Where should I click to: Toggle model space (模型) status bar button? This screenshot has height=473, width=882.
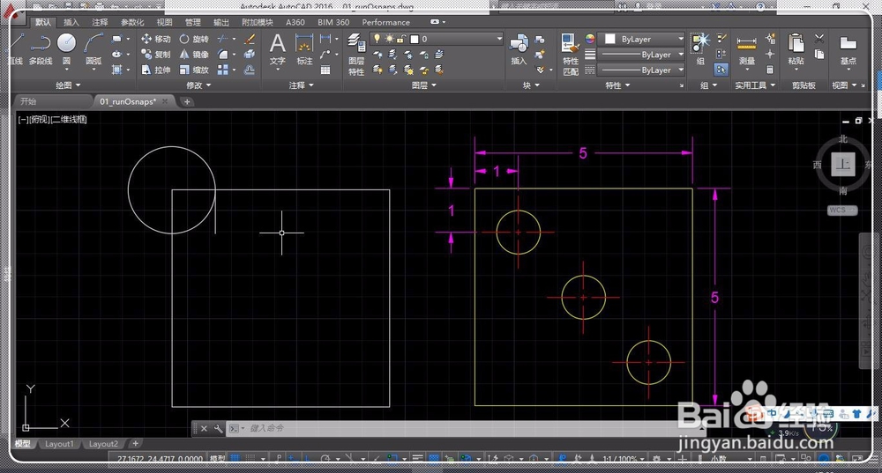click(217, 459)
